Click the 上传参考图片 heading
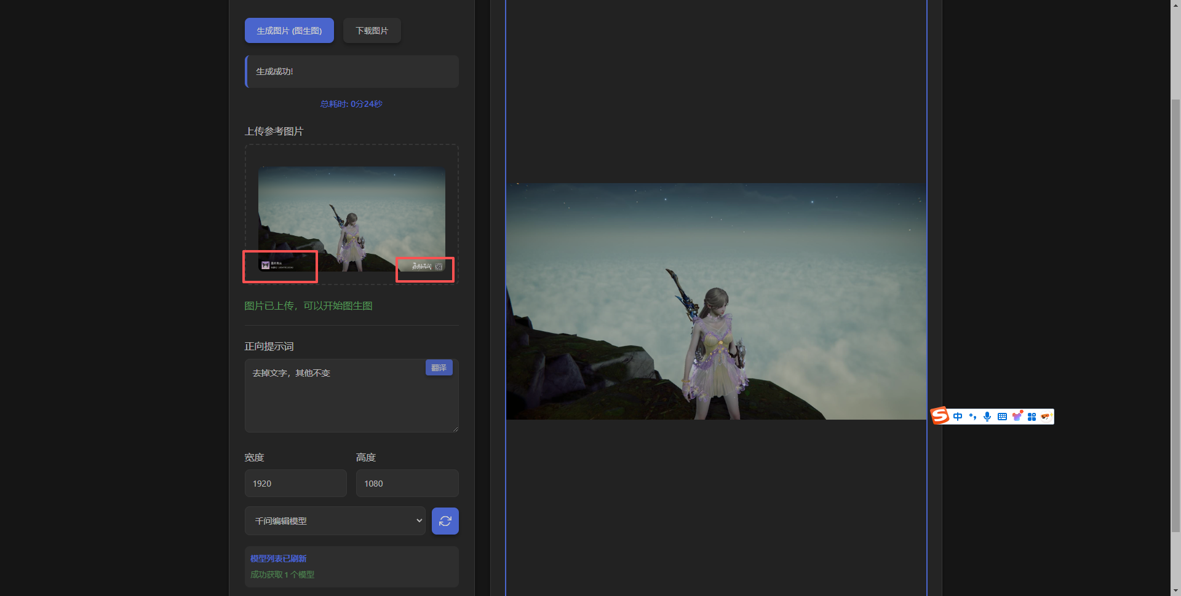The width and height of the screenshot is (1181, 596). pos(274,131)
